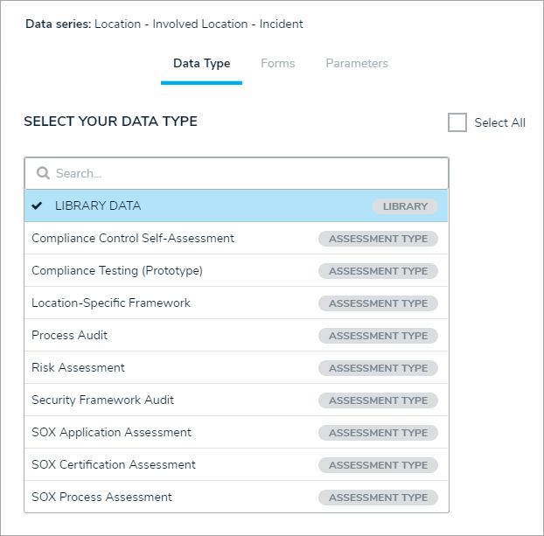Choose the LIBRARY DATA option
544x536 pixels.
point(98,206)
